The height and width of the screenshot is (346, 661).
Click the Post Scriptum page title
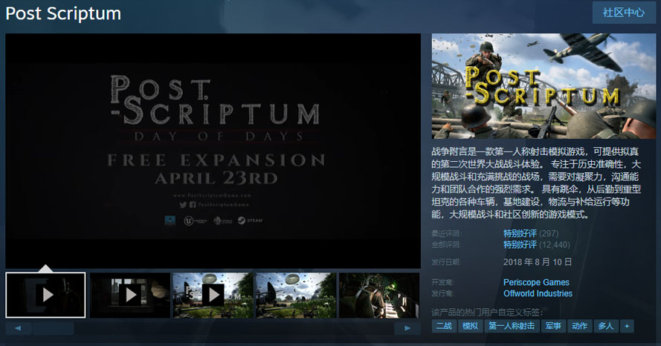[x=63, y=13]
